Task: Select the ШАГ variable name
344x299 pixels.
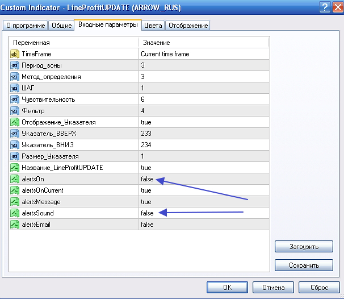Action: pyautogui.click(x=28, y=88)
